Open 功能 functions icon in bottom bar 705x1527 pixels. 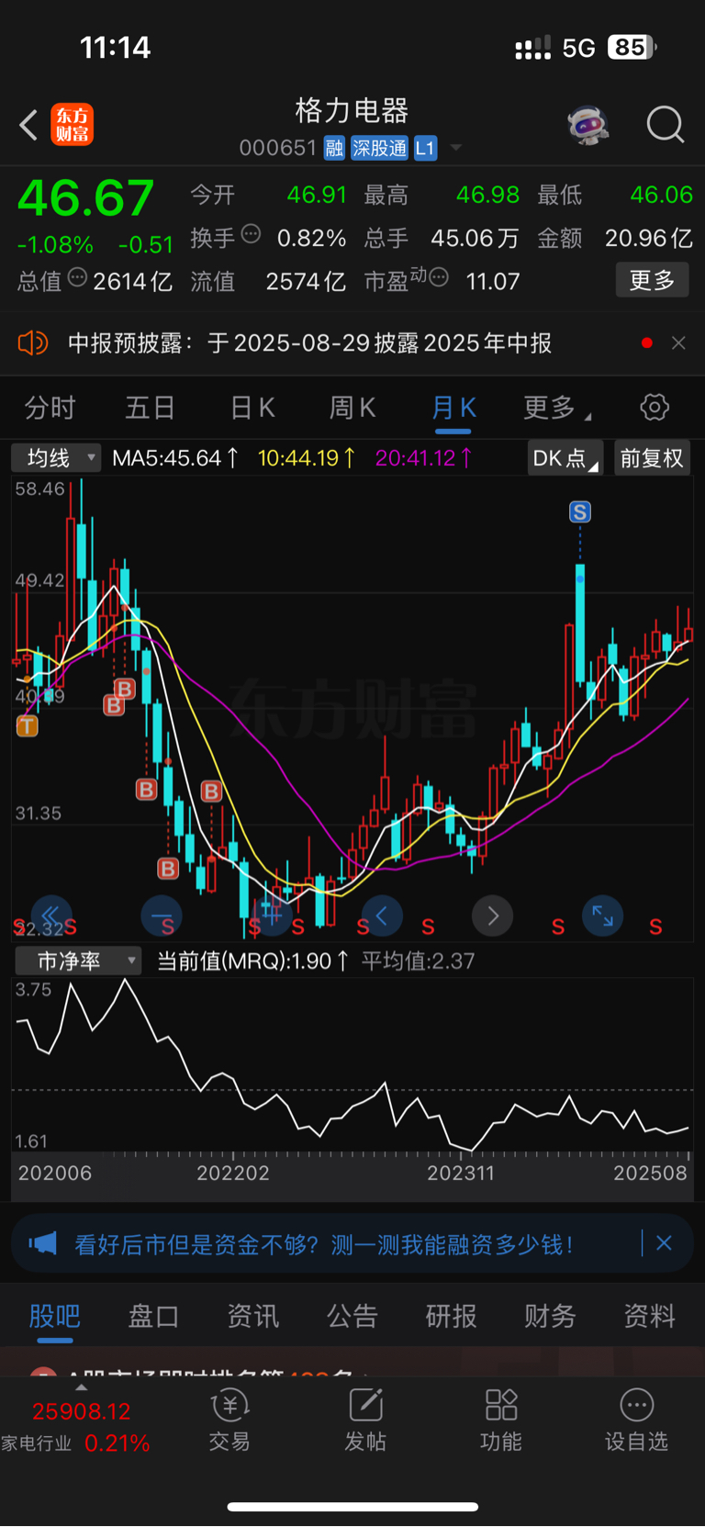[501, 1420]
